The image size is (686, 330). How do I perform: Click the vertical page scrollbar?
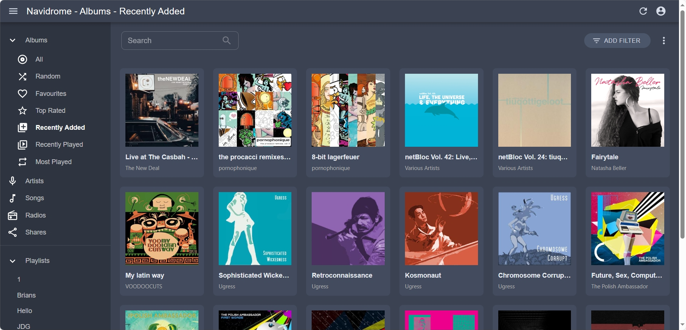682,125
